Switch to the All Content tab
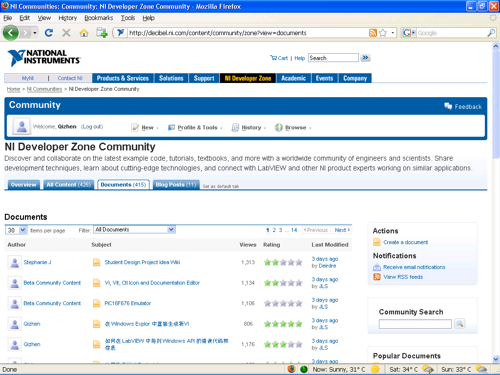Viewport: 500px width, 375px height. tap(68, 185)
